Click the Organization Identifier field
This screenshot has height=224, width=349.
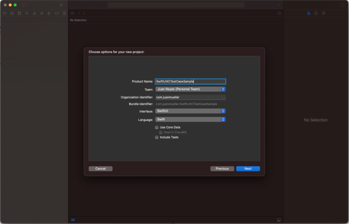coord(190,97)
